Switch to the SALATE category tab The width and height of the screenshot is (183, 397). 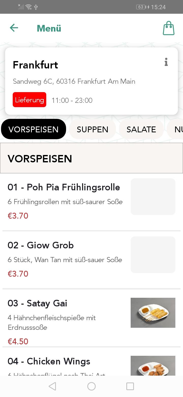coord(141,129)
